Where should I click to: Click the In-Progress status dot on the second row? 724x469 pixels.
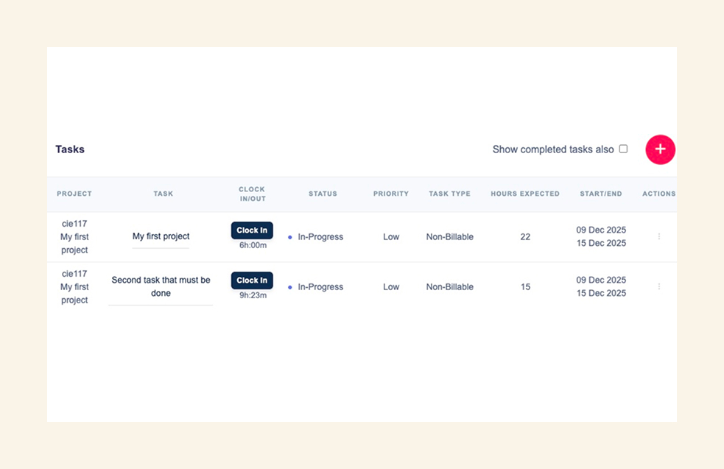[x=289, y=286]
